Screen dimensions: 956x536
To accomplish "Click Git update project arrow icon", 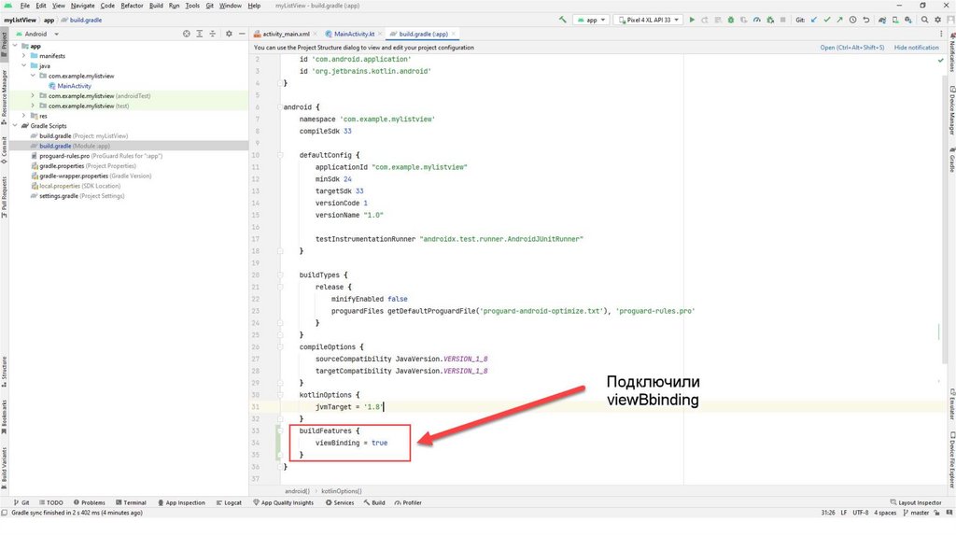I will pyautogui.click(x=814, y=19).
